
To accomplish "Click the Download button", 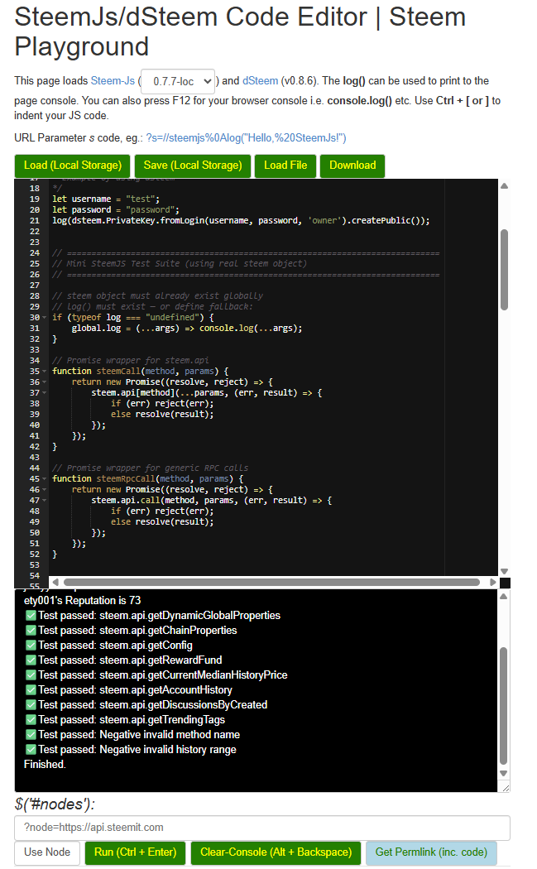I will pyautogui.click(x=352, y=166).
